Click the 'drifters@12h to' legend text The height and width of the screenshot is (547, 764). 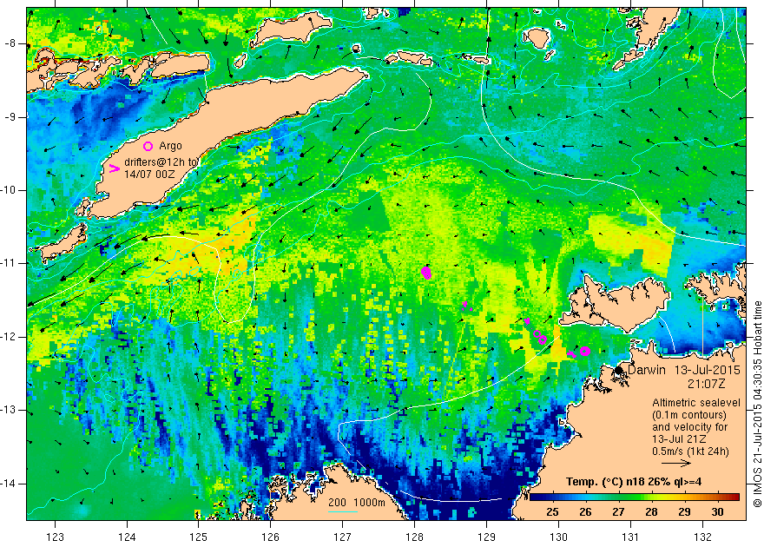161,162
